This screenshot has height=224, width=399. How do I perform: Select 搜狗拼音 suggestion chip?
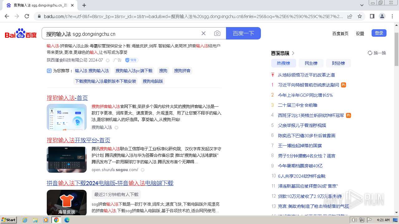[182, 71]
